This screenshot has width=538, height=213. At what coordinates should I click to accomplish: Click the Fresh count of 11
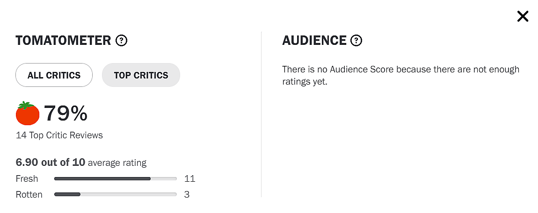[189, 178]
